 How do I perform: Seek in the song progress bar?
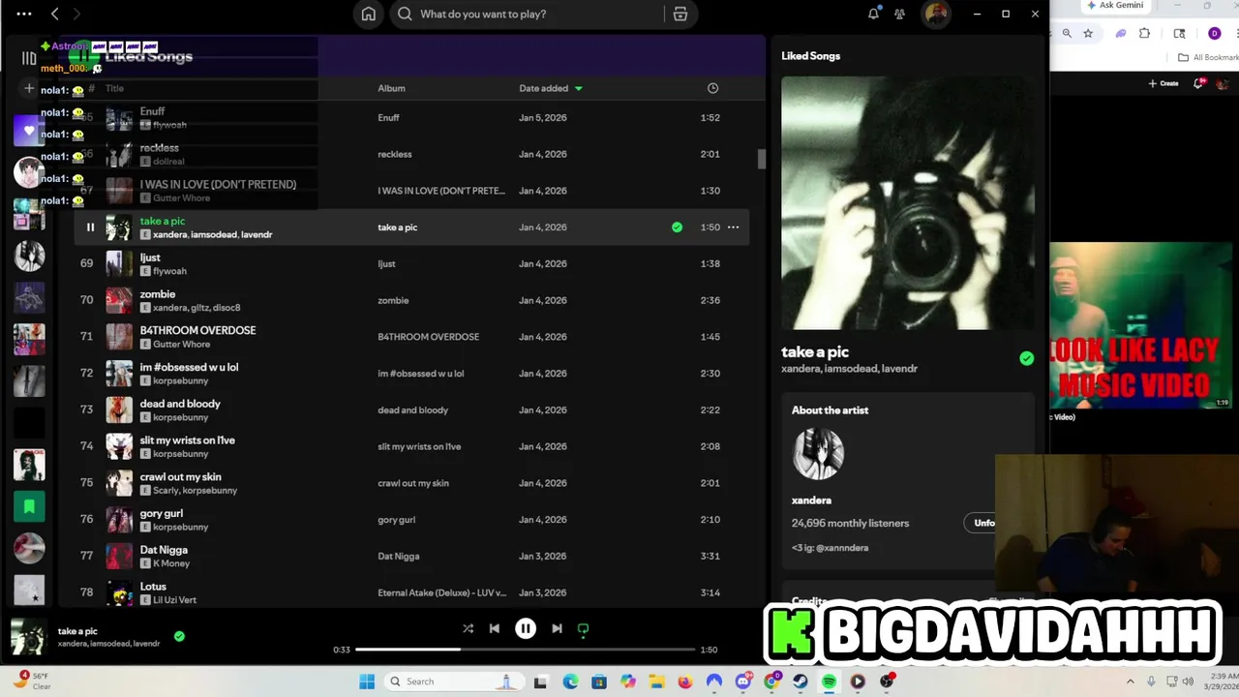point(526,650)
